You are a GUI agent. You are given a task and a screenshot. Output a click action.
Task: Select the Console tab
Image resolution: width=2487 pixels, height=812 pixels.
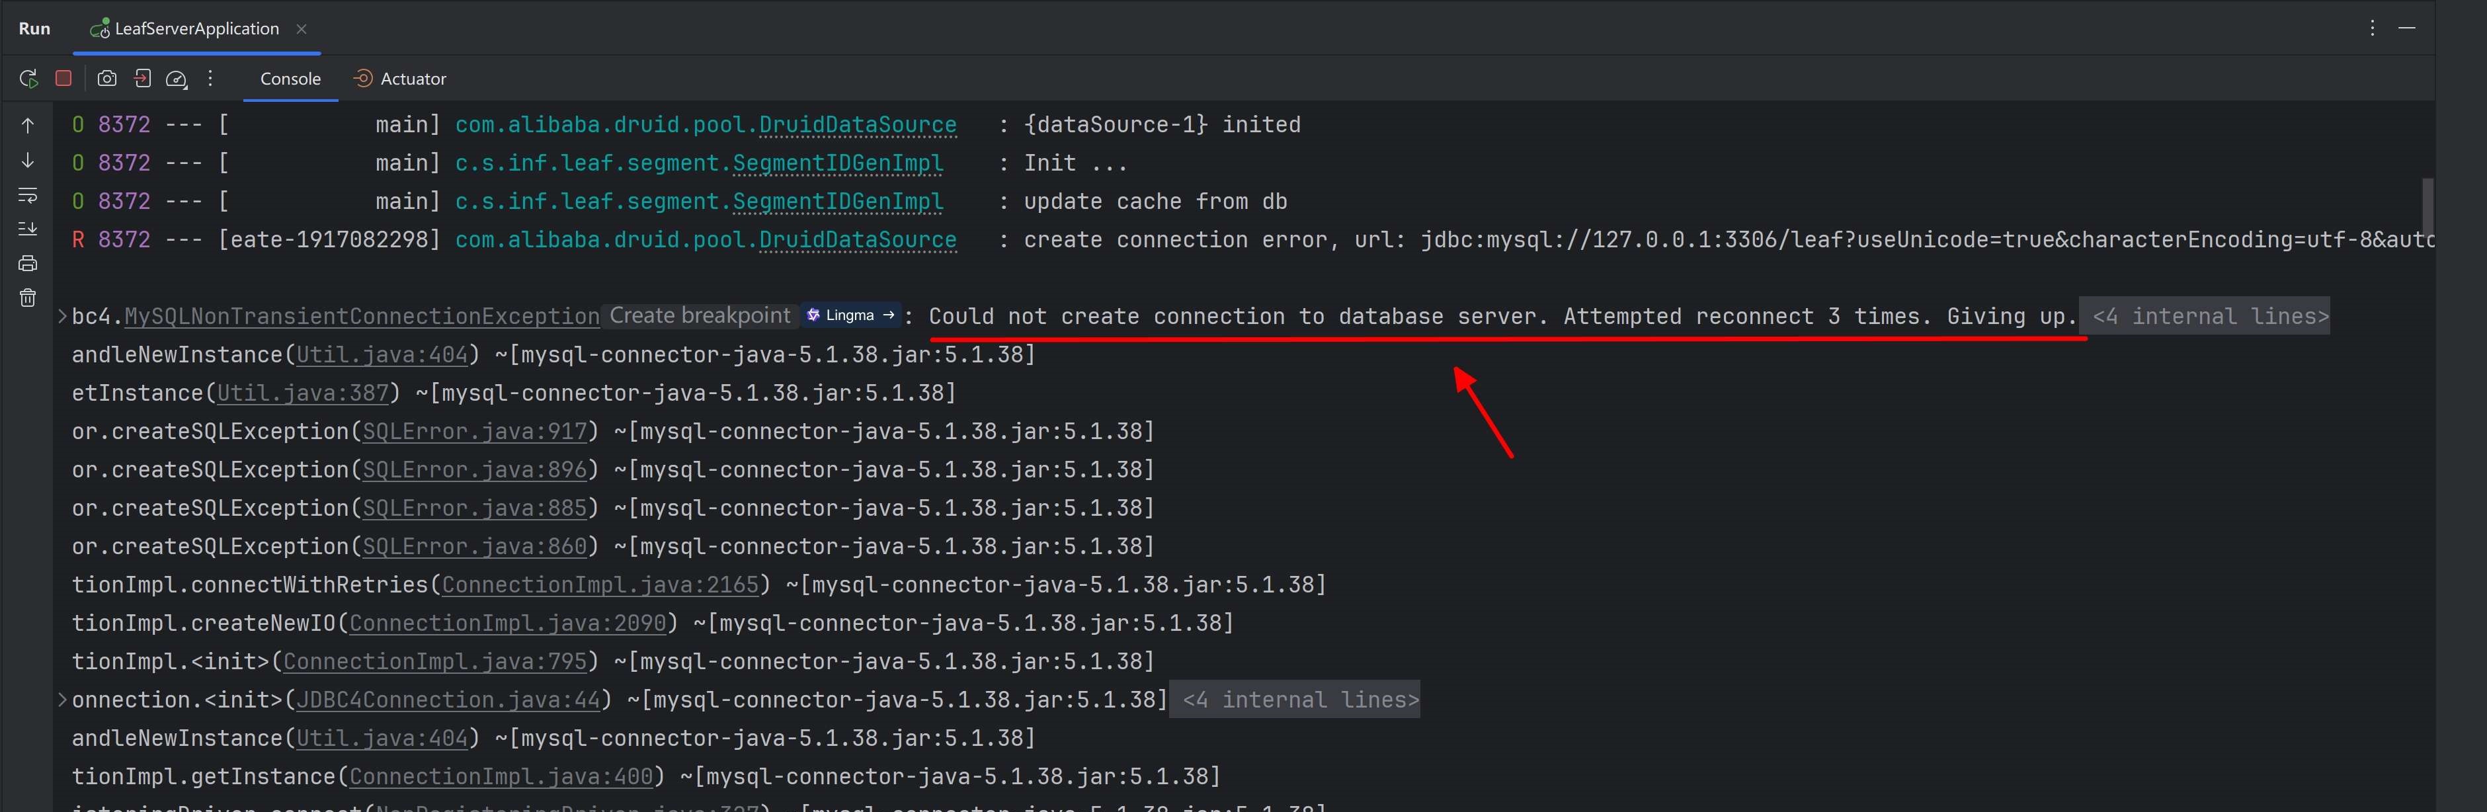290,79
